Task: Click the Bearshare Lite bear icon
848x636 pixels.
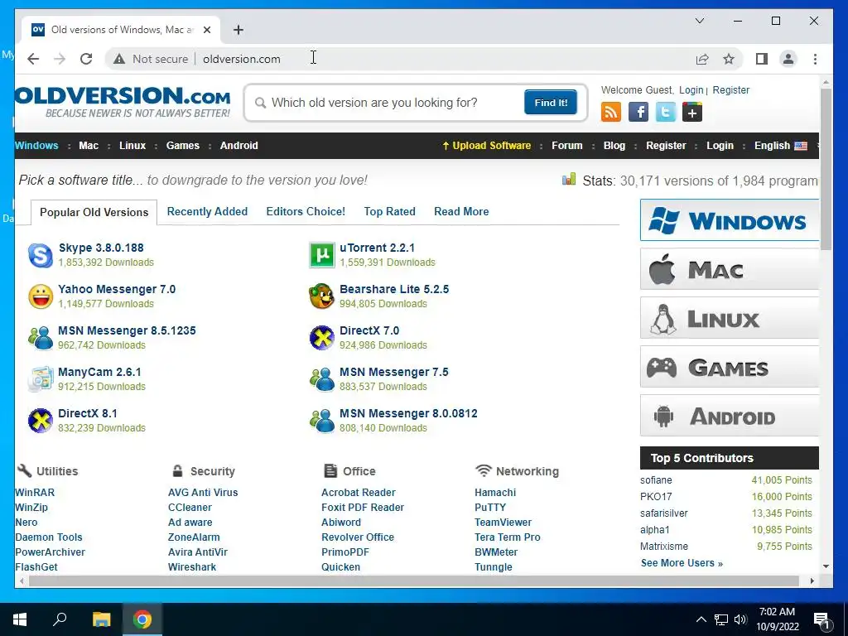Action: click(x=322, y=296)
